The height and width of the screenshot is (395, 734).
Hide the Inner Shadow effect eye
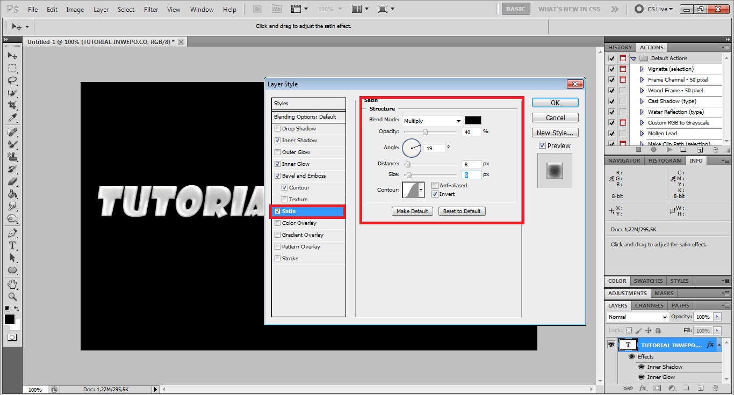641,367
